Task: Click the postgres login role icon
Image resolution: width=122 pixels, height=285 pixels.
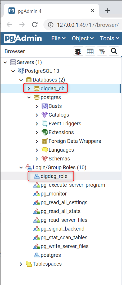Action: (37, 255)
